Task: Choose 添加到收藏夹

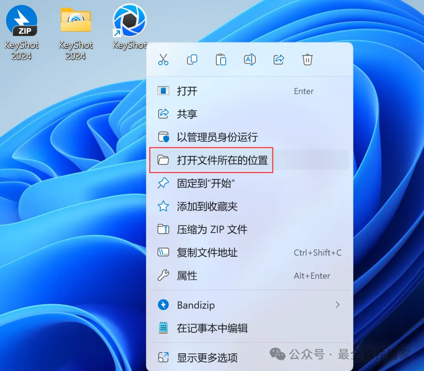Action: [x=249, y=207]
